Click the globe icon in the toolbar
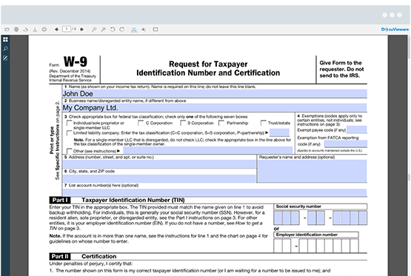The image size is (411, 276). pos(16,30)
